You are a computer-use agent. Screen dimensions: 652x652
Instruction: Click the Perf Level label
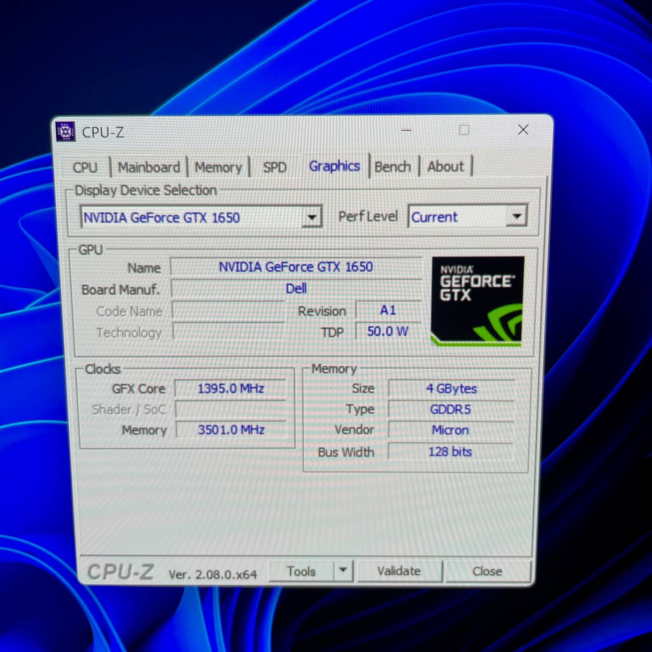(368, 216)
